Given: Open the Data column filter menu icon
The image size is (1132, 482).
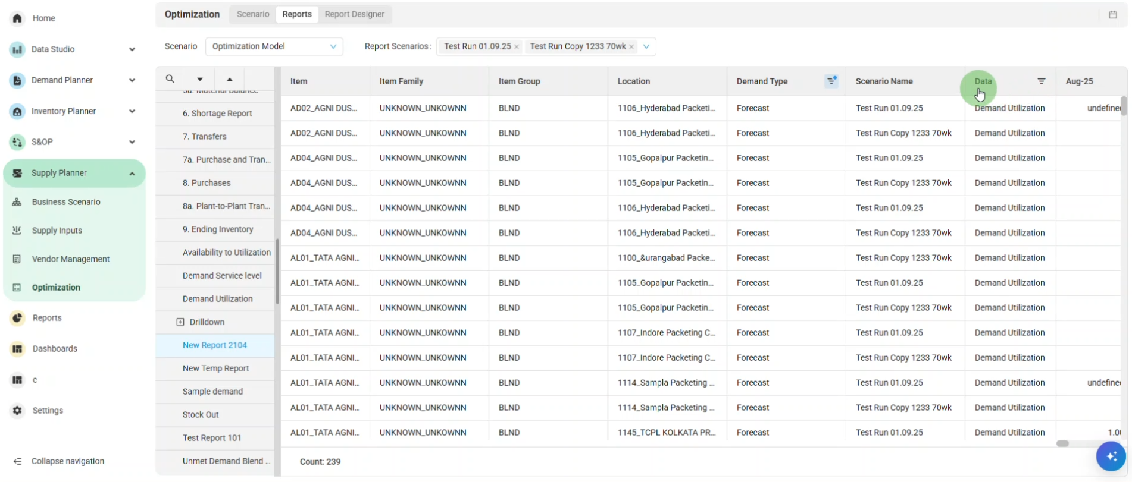Looking at the screenshot, I should click(x=1042, y=81).
